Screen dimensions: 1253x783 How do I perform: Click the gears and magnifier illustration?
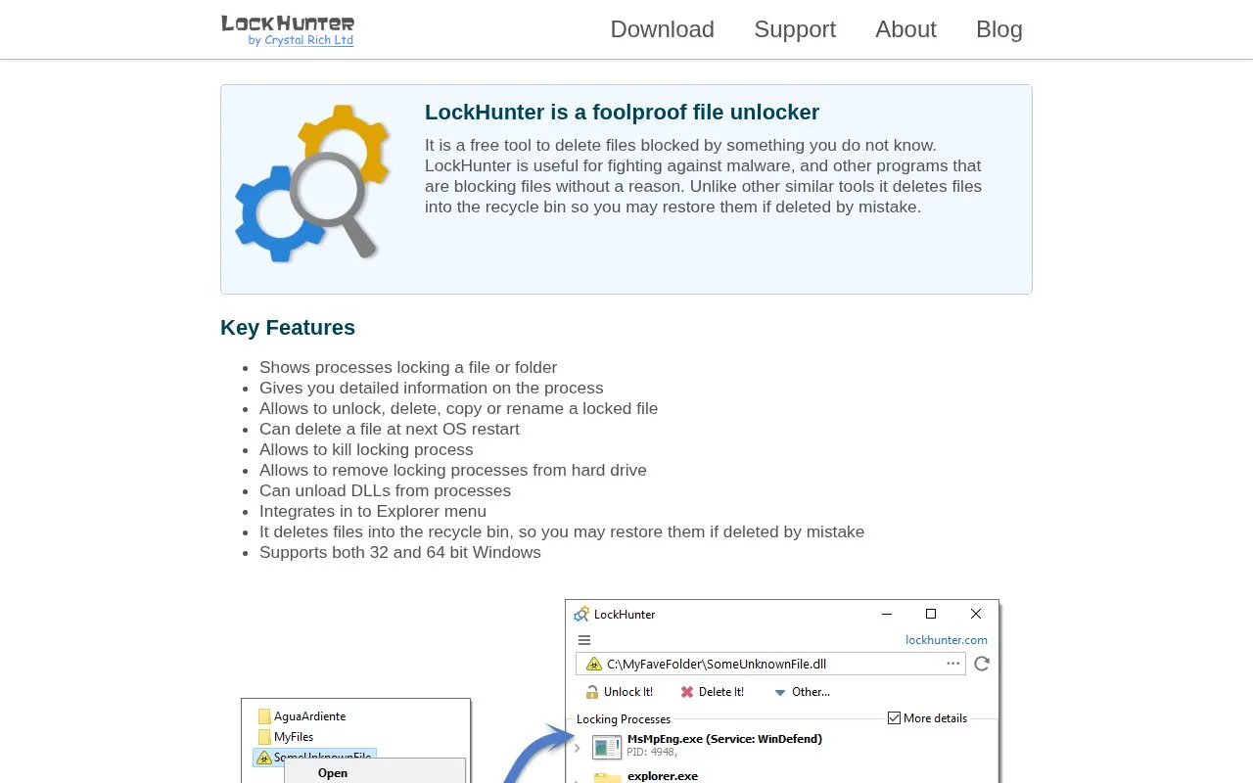313,183
